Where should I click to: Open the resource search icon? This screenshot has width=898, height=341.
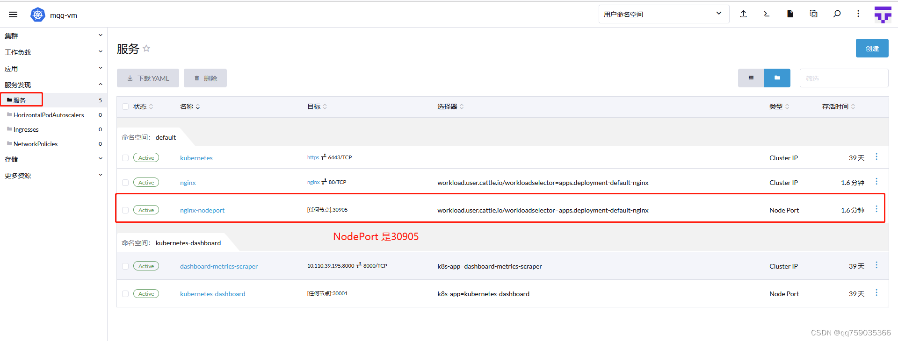click(x=837, y=14)
